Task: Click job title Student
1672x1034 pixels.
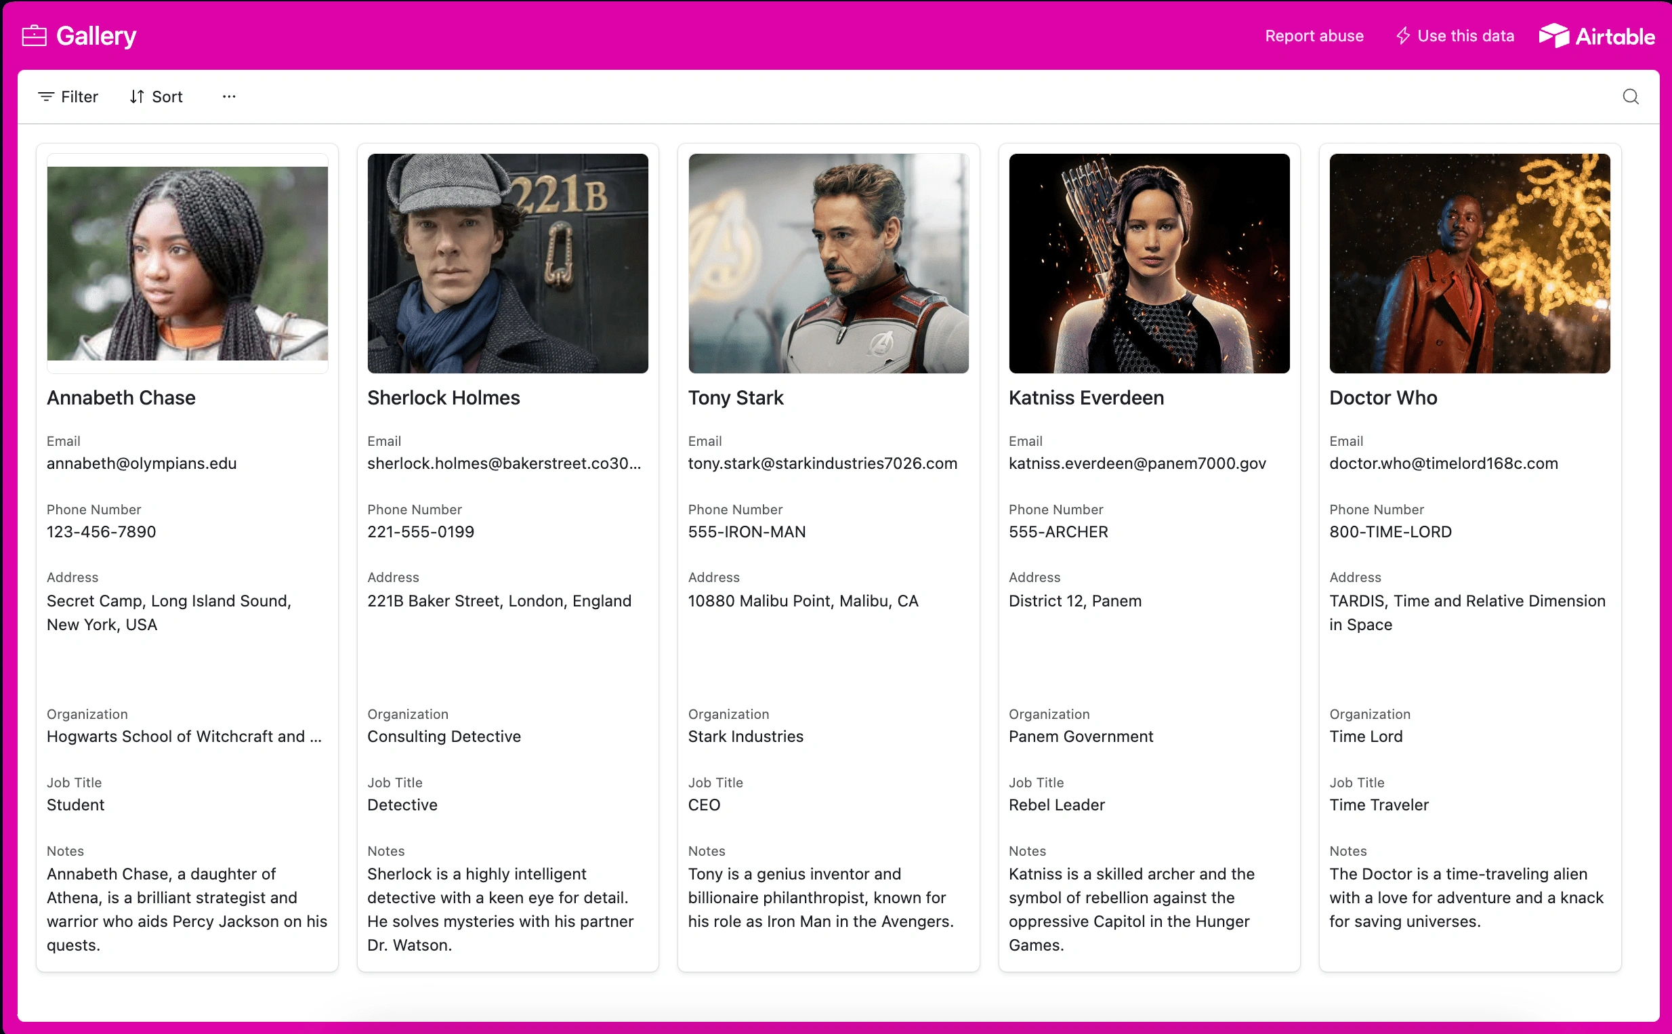Action: pyautogui.click(x=75, y=804)
